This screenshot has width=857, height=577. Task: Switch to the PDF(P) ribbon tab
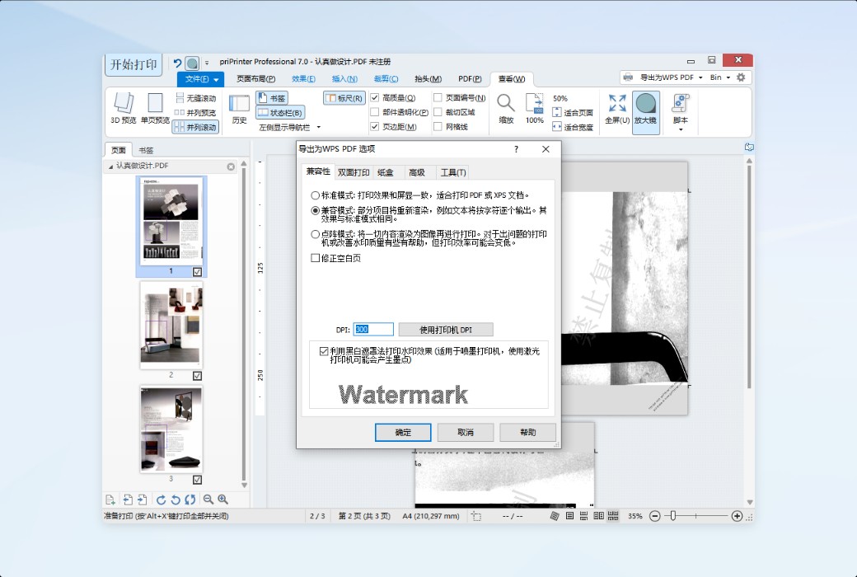pyautogui.click(x=470, y=79)
